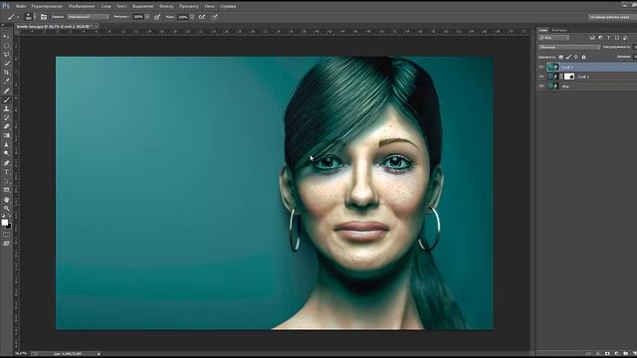The width and height of the screenshot is (637, 358).
Task: Open the Слои menu
Action: (x=106, y=6)
